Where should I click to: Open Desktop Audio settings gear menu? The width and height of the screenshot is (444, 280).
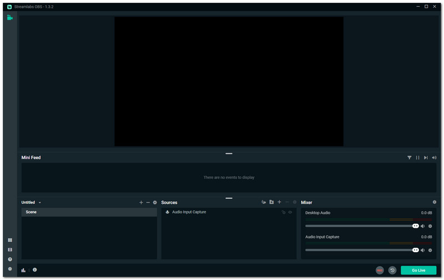click(430, 226)
